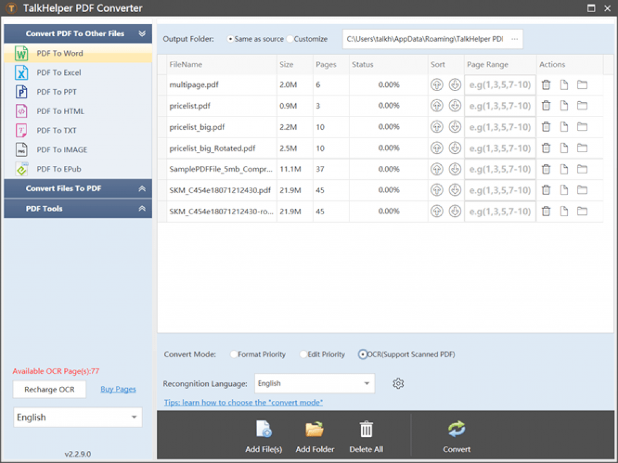
Task: Open OCR settings gear next to language
Action: [x=398, y=383]
